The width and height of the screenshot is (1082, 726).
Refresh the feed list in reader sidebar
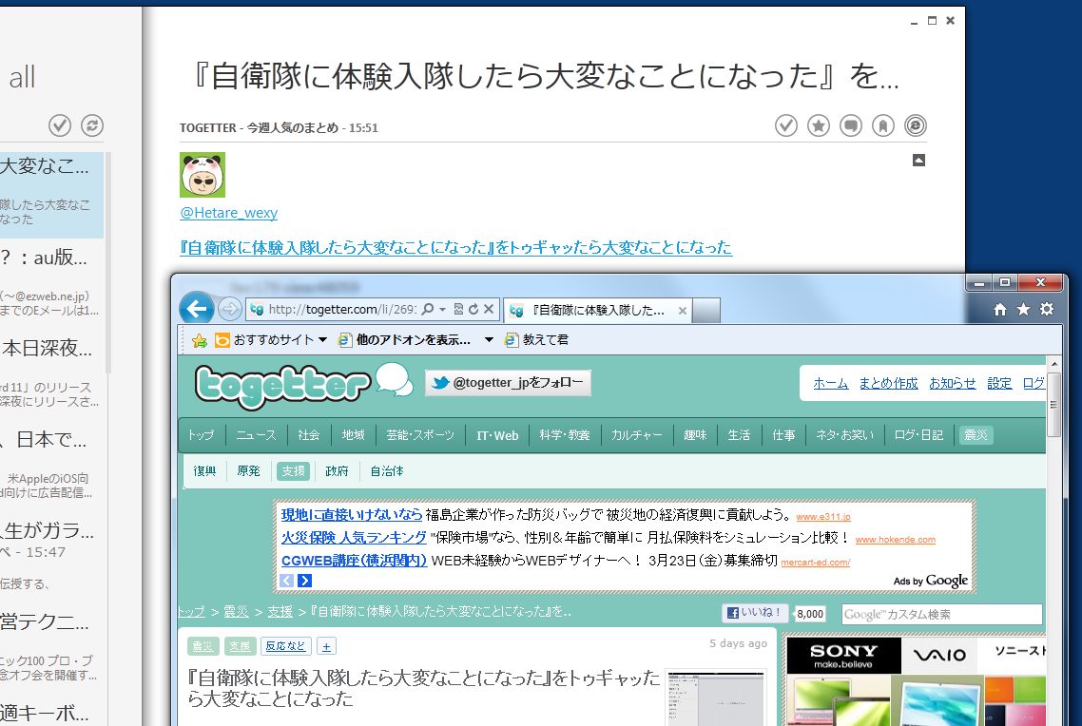(x=92, y=125)
